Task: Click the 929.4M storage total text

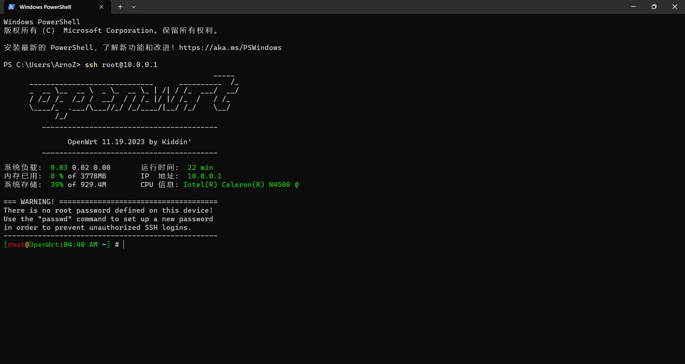Action: point(93,184)
